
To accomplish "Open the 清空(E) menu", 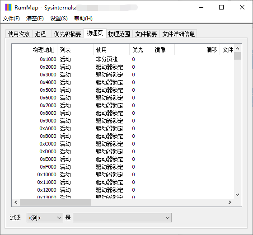I will [35, 19].
